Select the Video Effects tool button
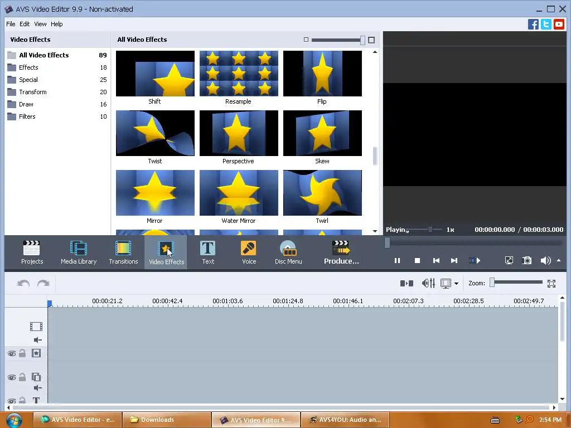This screenshot has width=571, height=428. tap(166, 252)
